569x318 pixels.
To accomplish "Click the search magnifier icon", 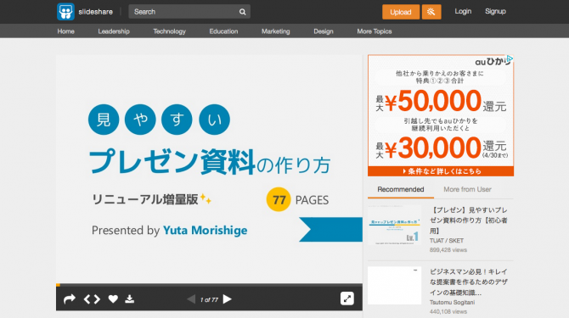I will point(242,12).
